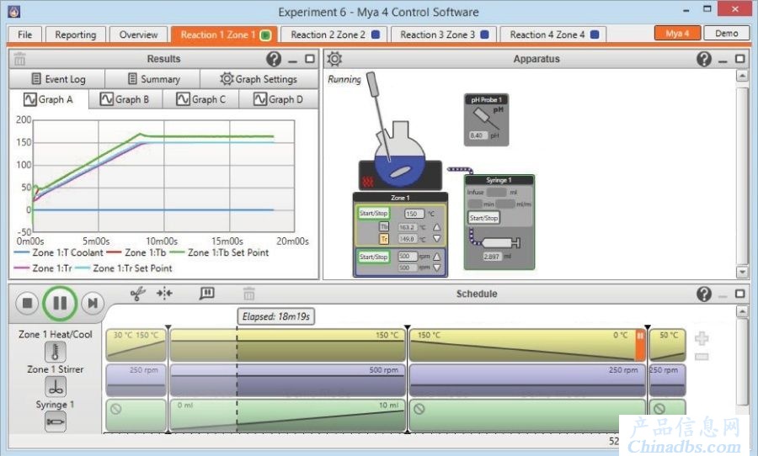This screenshot has height=456, width=758.
Task: Click the red heating indicator on the hotplate
Action: click(x=368, y=182)
